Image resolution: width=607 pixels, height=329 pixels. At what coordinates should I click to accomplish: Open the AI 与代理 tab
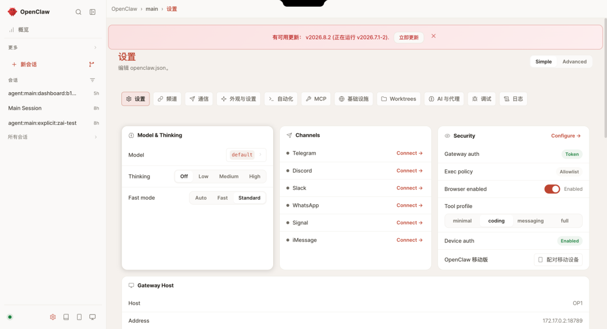coord(444,99)
